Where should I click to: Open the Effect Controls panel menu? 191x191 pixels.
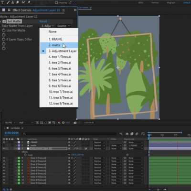pyautogui.click(x=64, y=10)
